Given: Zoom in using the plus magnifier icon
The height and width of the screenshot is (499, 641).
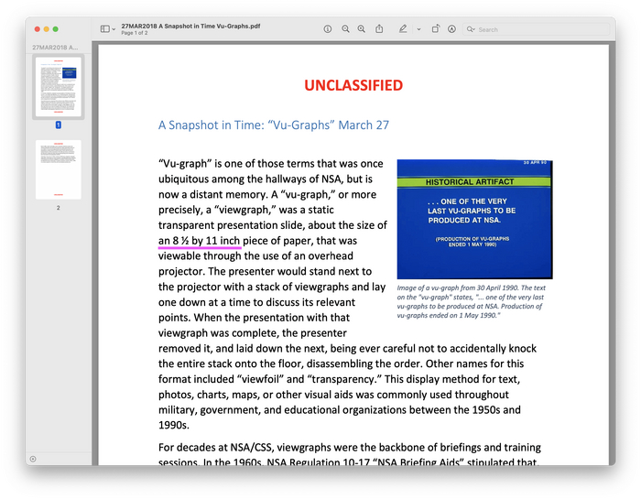Looking at the screenshot, I should click(362, 29).
